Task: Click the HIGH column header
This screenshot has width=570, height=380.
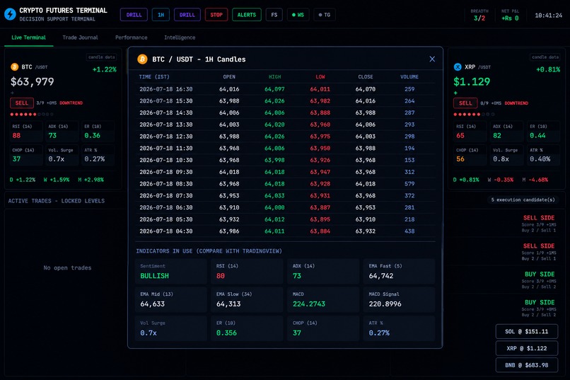Action: 274,76
